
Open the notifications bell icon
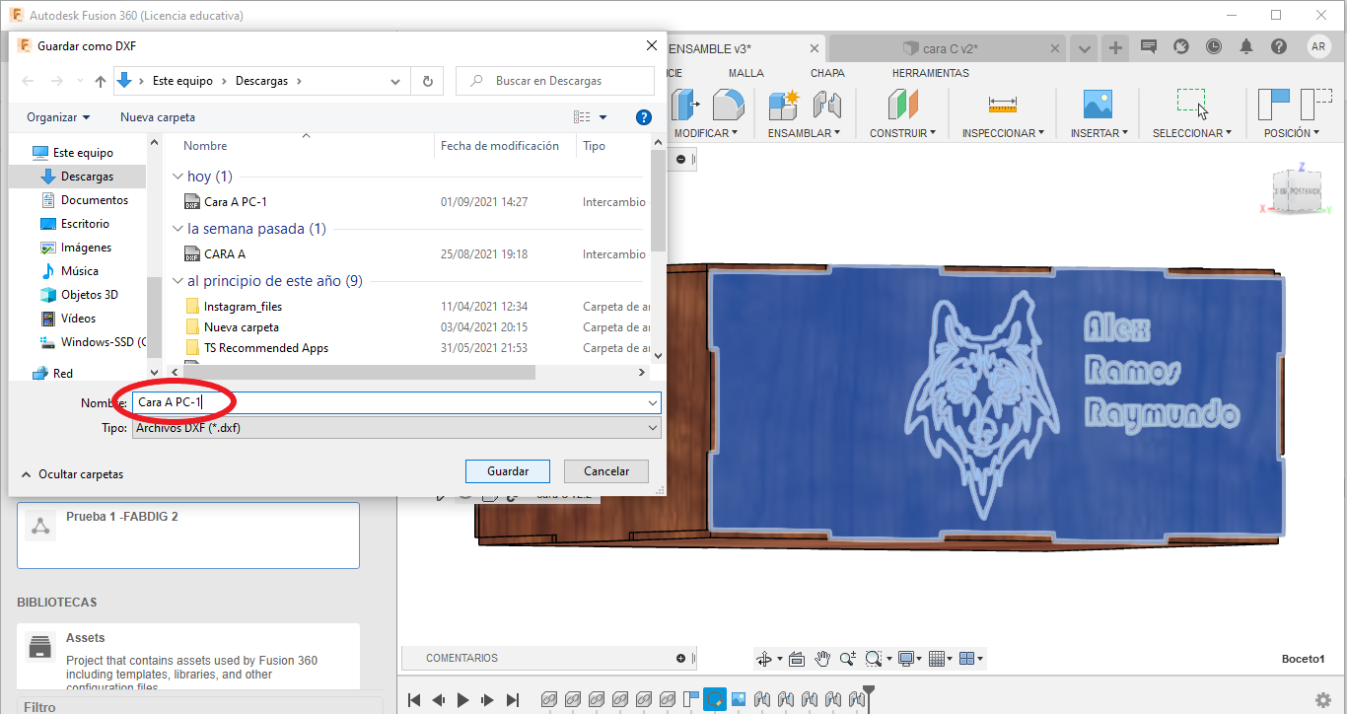tap(1246, 46)
